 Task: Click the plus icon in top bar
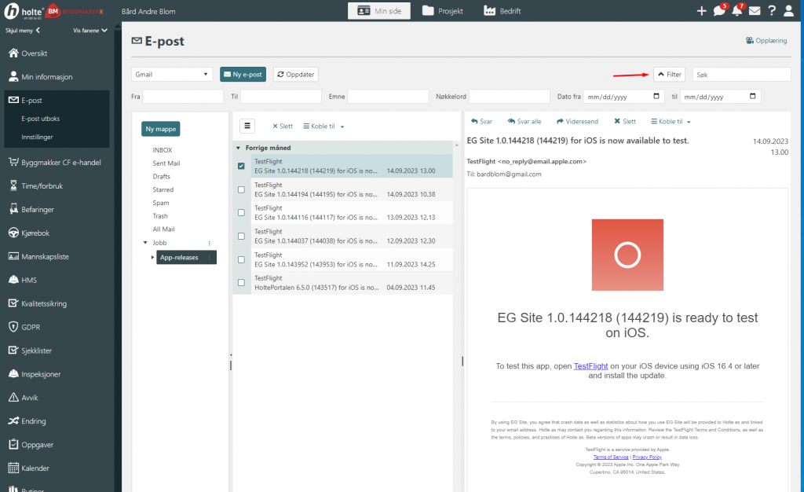tap(701, 11)
